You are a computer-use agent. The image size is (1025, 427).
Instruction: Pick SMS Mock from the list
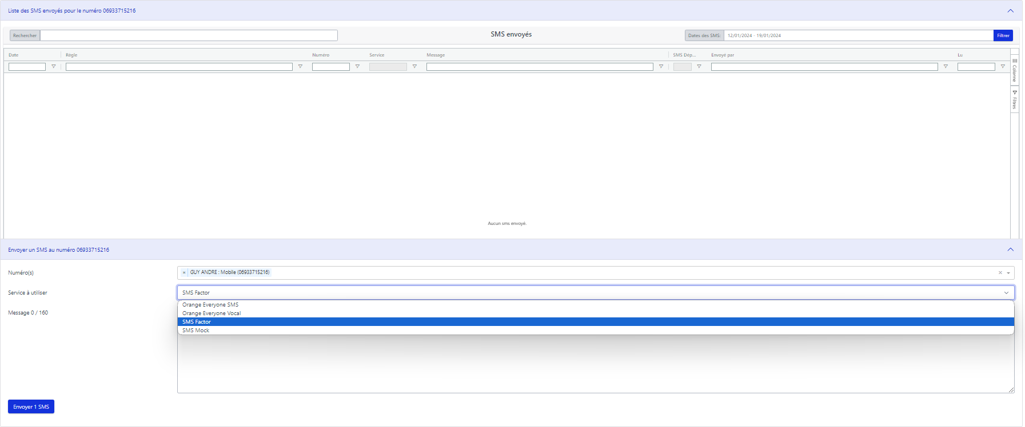point(196,331)
